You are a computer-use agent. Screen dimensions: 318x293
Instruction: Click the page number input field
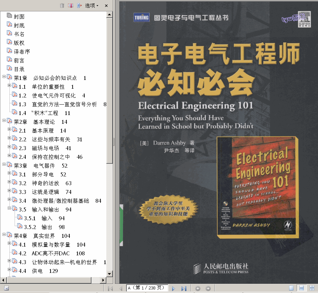pyautogui.click(x=147, y=288)
